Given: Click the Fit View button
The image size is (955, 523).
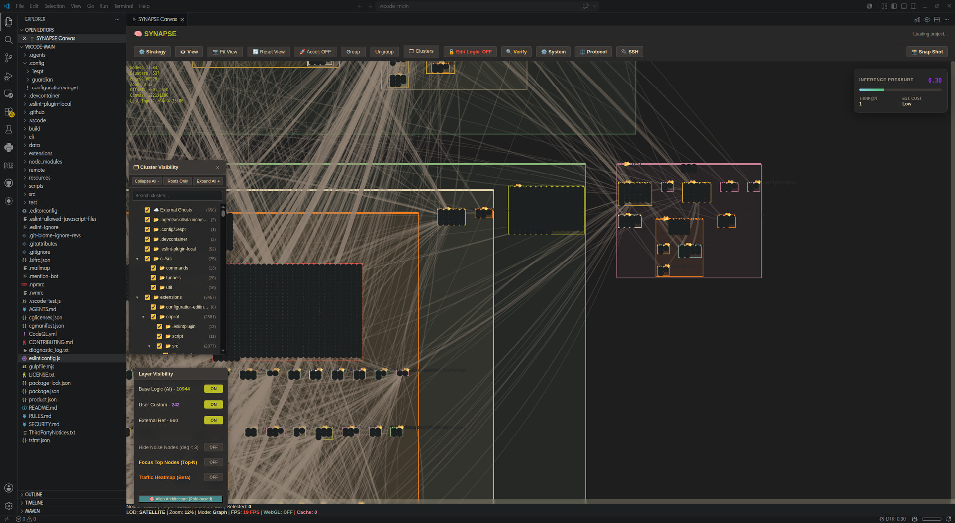Looking at the screenshot, I should (225, 52).
